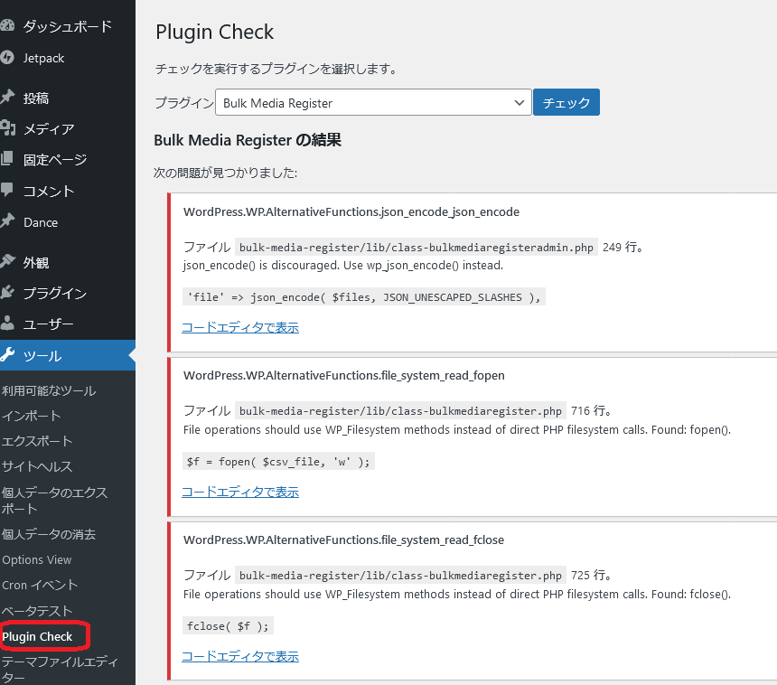Click the Jetpack logo icon
Image resolution: width=777 pixels, height=685 pixels.
point(6,58)
